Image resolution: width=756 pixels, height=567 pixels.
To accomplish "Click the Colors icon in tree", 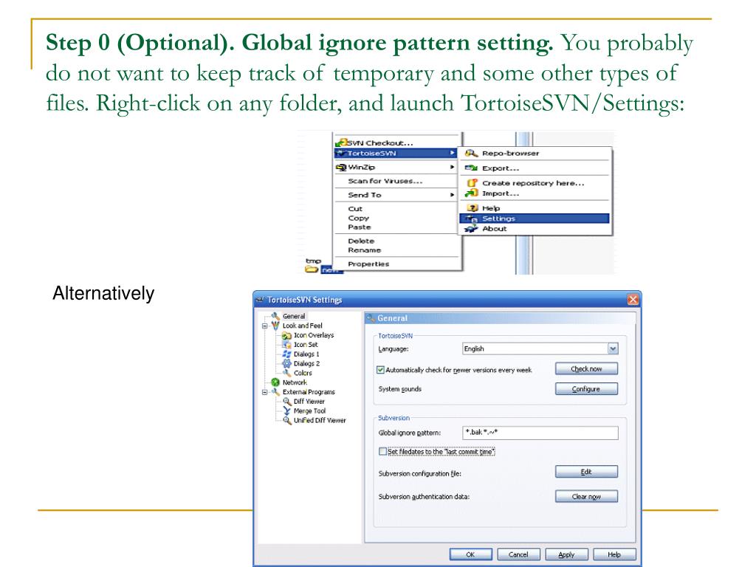I will 286,373.
